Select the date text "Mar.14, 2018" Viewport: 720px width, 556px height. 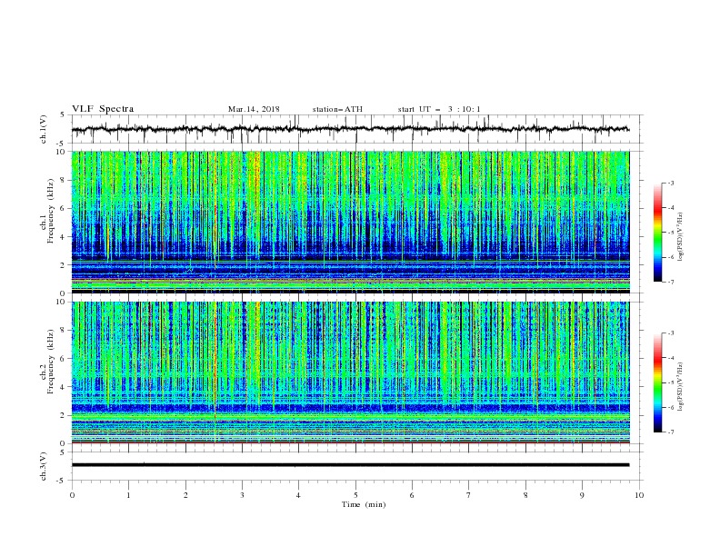[254, 109]
